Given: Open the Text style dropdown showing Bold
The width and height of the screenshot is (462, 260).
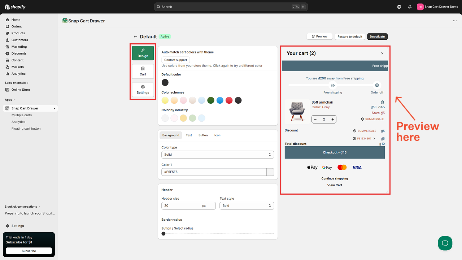Looking at the screenshot, I should coord(247,205).
